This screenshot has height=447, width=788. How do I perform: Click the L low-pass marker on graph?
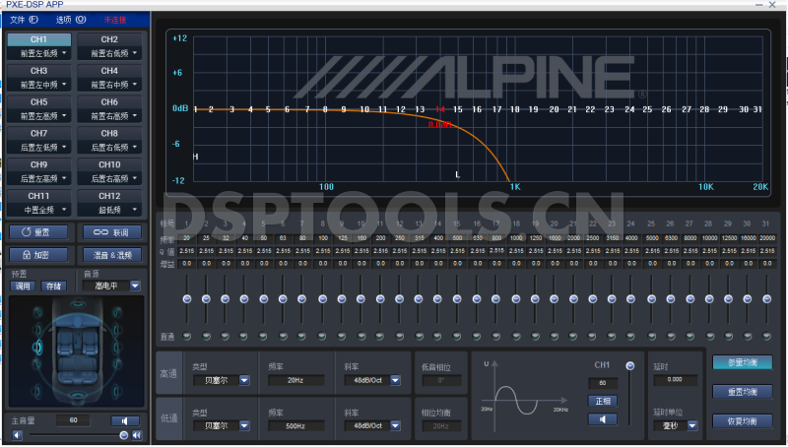pyautogui.click(x=457, y=175)
